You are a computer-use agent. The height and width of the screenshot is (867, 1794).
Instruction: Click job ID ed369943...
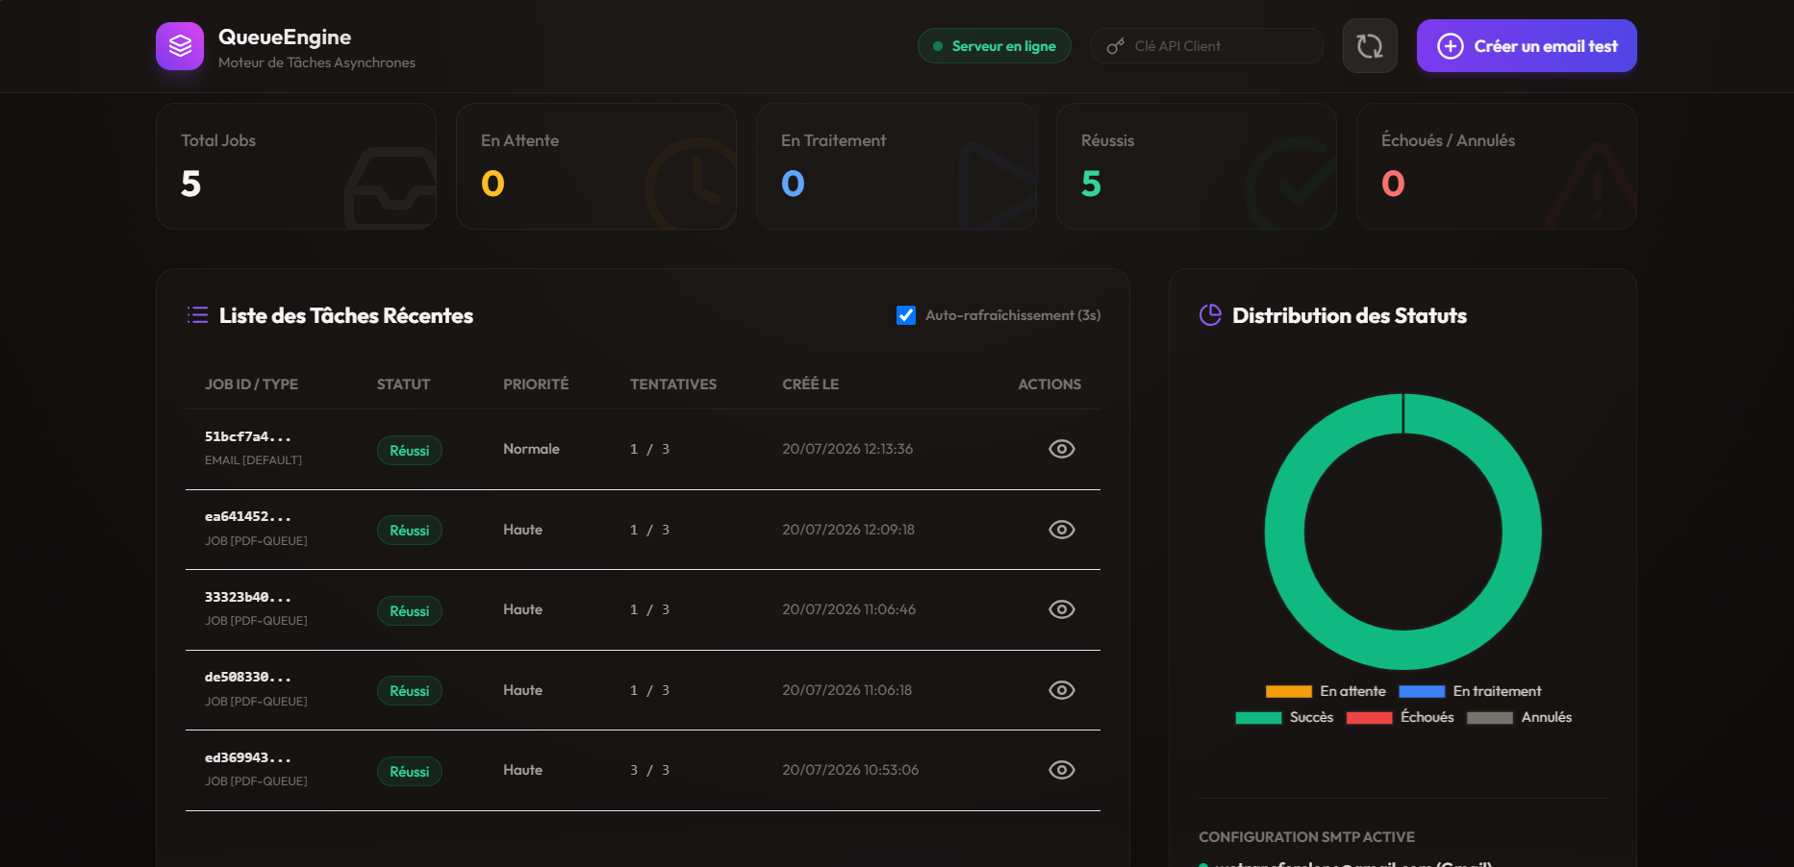pyautogui.click(x=247, y=757)
